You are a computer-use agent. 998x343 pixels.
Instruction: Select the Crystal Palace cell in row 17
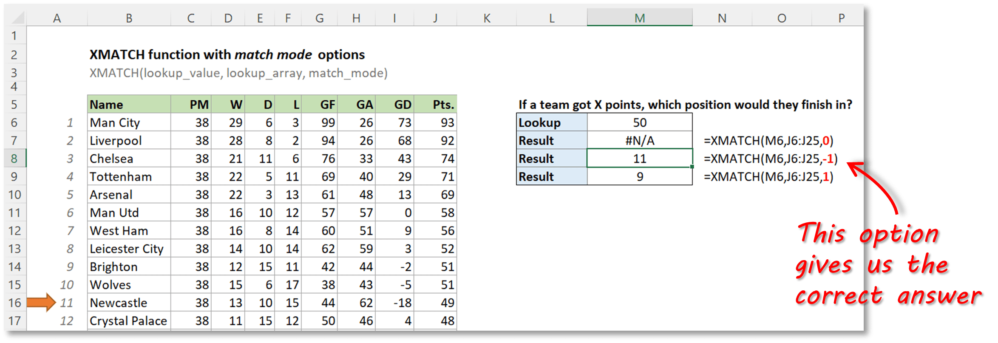(128, 321)
